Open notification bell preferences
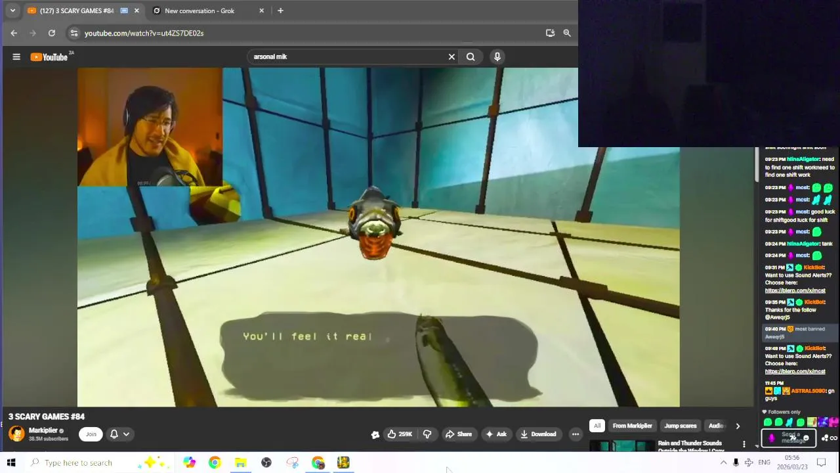 tap(114, 434)
